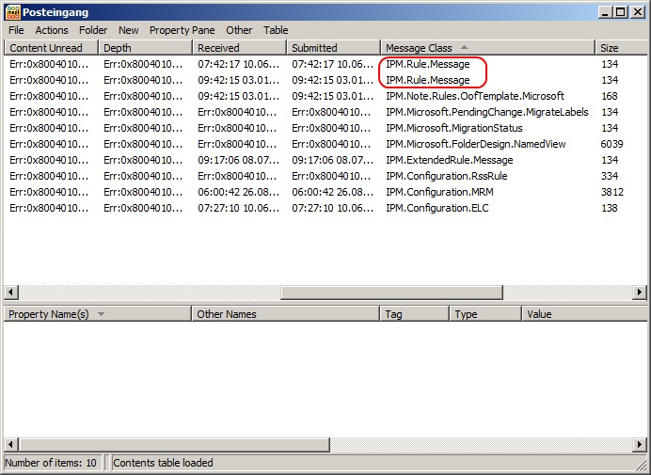
Task: Open the Table menu
Action: tap(276, 30)
